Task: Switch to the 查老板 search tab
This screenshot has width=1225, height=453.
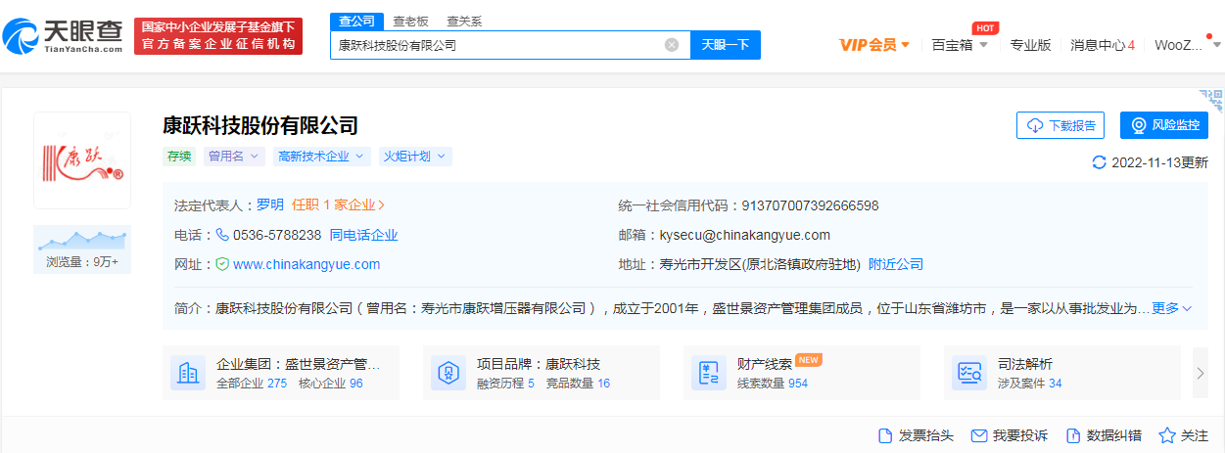Action: pos(410,22)
